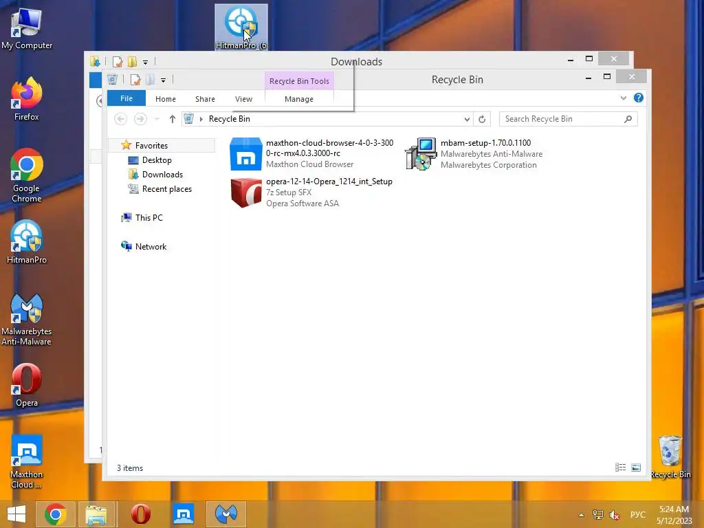Go up one folder level
Image resolution: width=704 pixels, height=528 pixels.
click(172, 119)
